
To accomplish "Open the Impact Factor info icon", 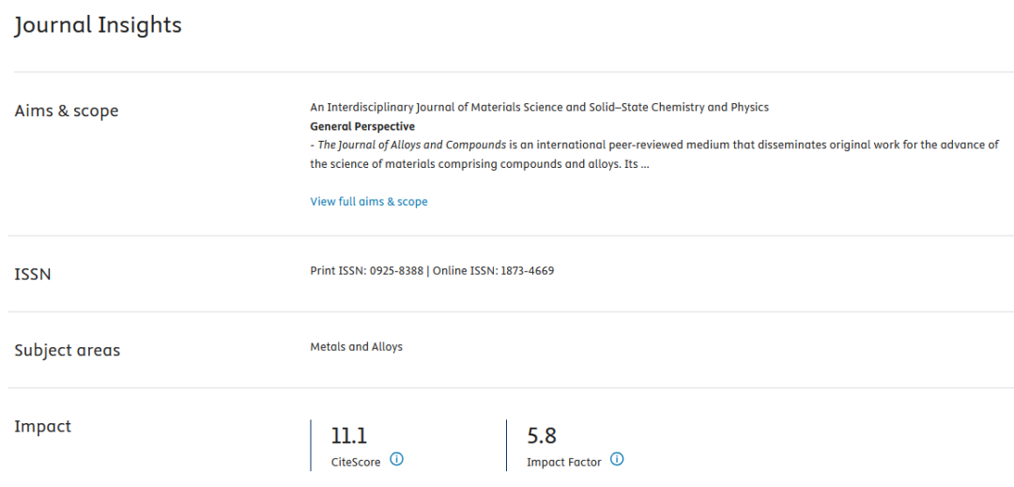I will pyautogui.click(x=618, y=460).
